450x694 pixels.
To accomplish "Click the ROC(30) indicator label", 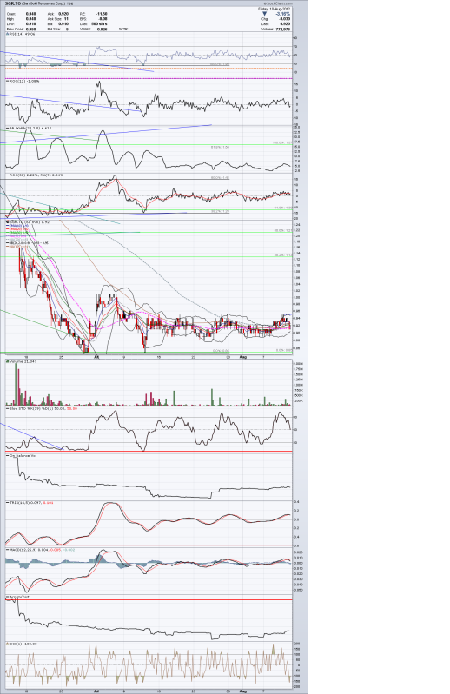I will click(34, 175).
